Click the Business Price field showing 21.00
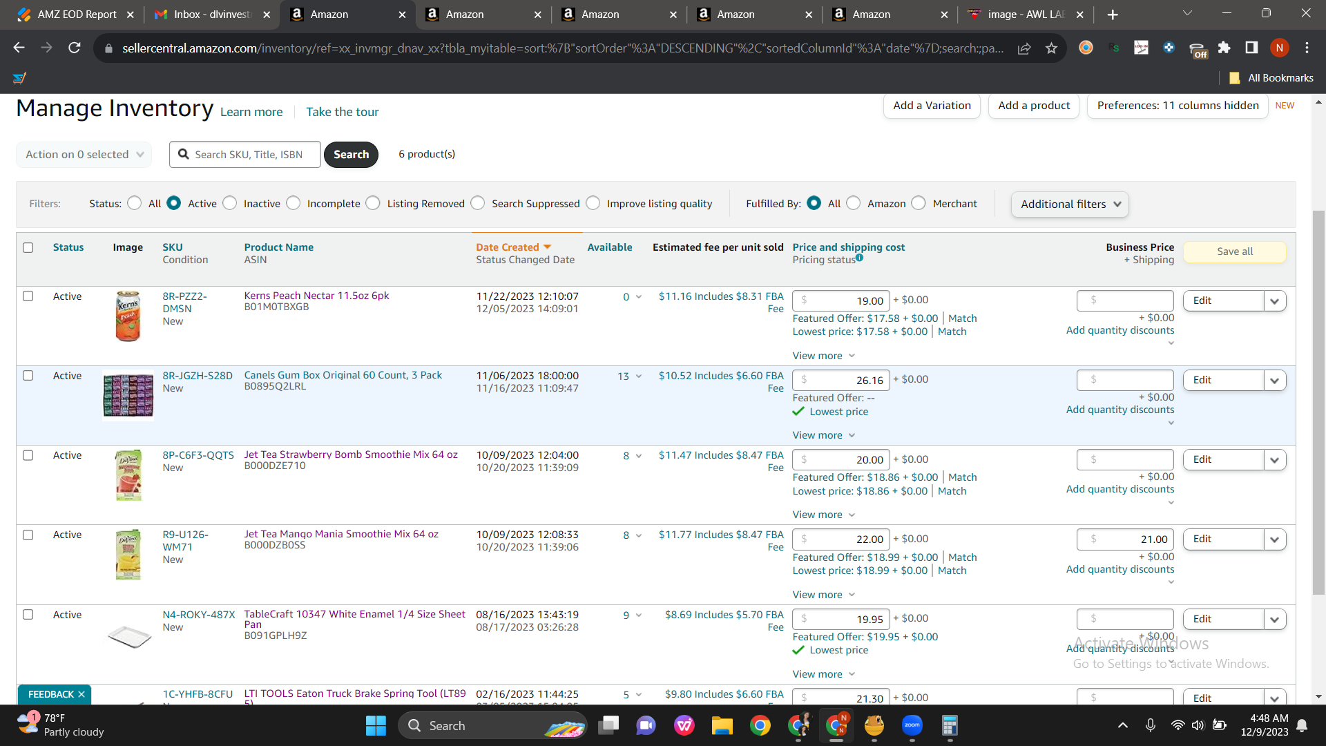 (1125, 539)
